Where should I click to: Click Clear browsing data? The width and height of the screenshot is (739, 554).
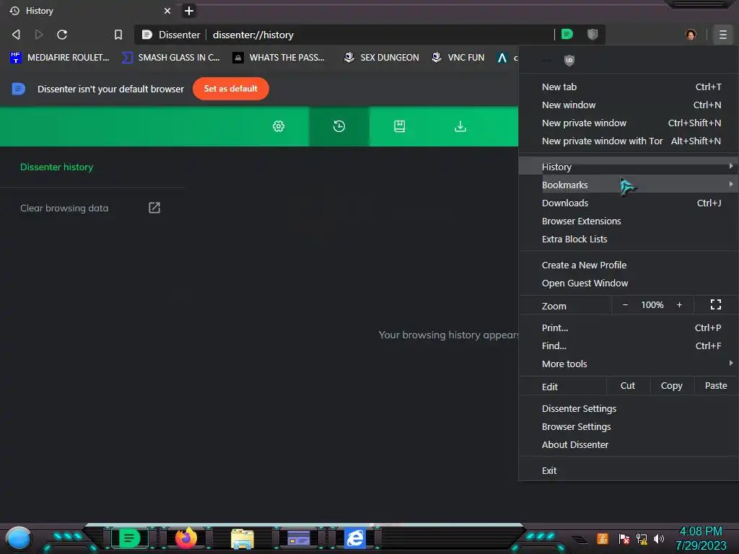click(x=64, y=208)
